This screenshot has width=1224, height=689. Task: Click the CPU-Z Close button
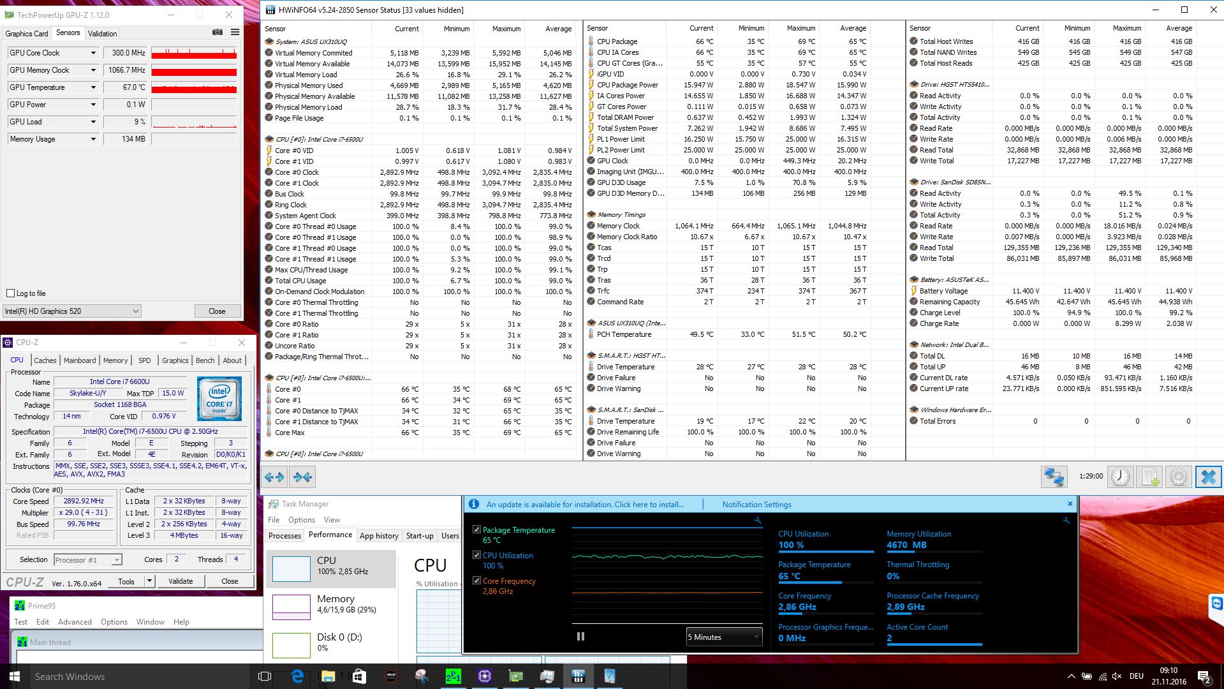click(x=230, y=581)
